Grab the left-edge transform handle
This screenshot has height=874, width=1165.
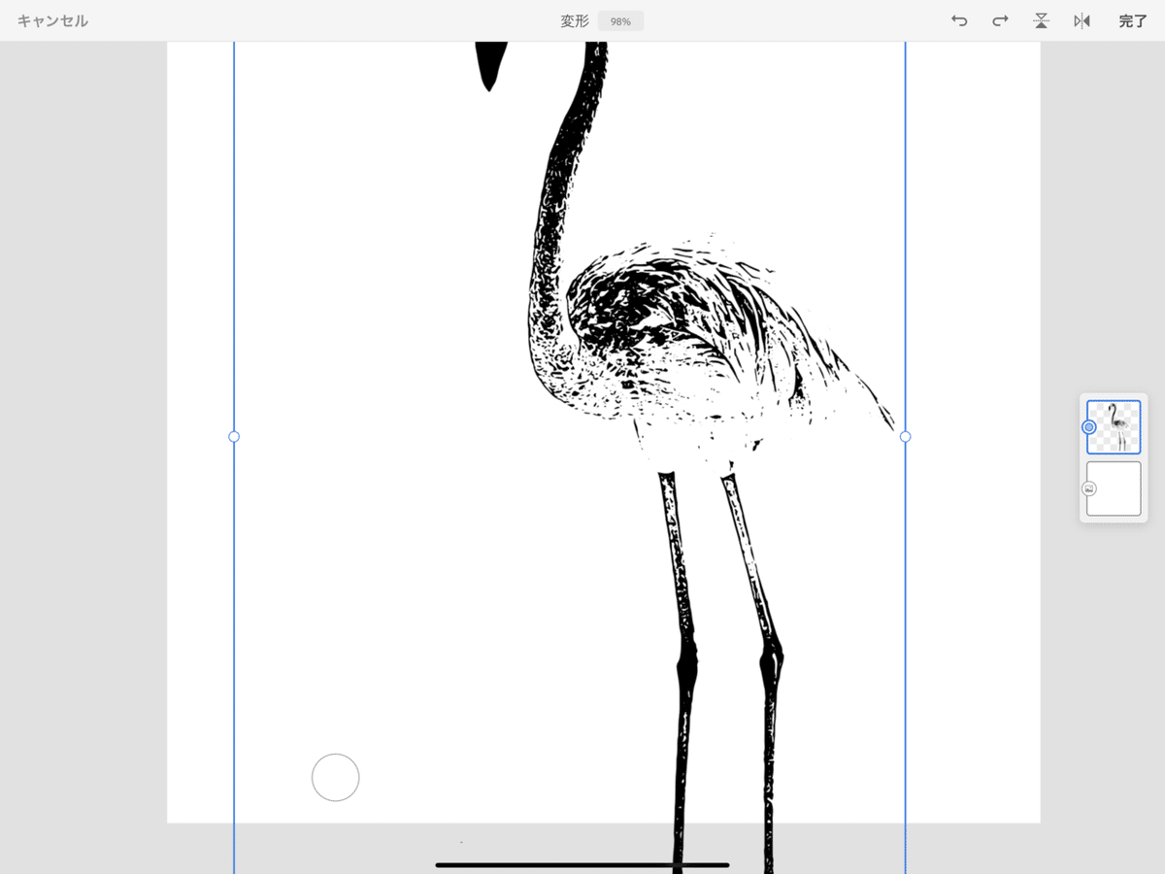(234, 437)
